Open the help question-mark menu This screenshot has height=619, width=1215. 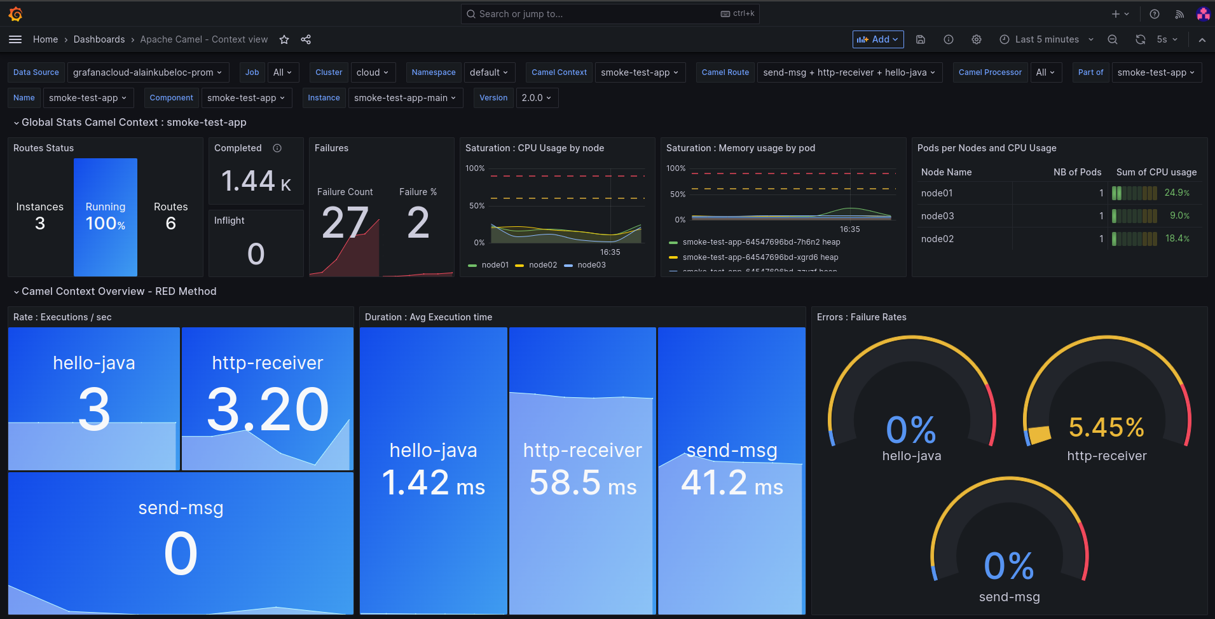[1155, 14]
